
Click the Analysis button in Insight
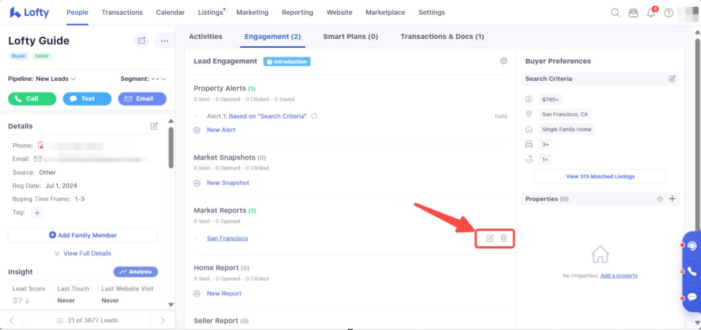(136, 272)
